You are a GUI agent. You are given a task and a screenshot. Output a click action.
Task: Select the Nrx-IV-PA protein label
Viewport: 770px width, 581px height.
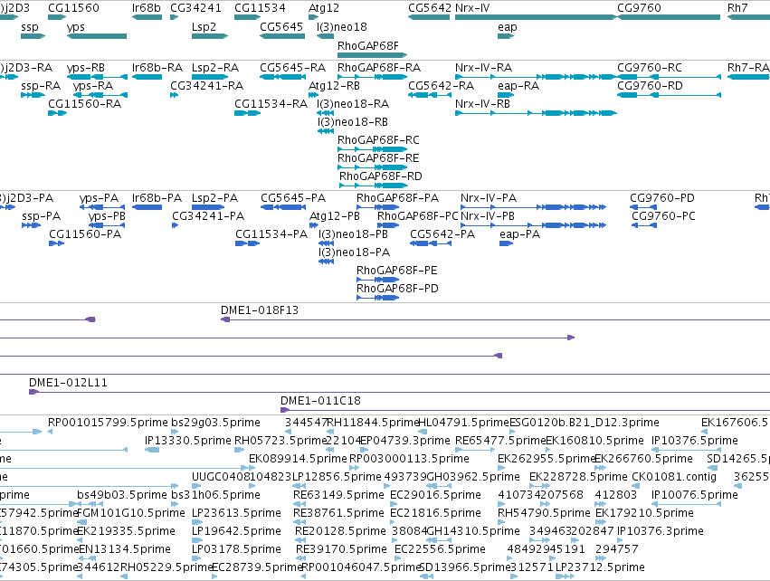click(489, 198)
